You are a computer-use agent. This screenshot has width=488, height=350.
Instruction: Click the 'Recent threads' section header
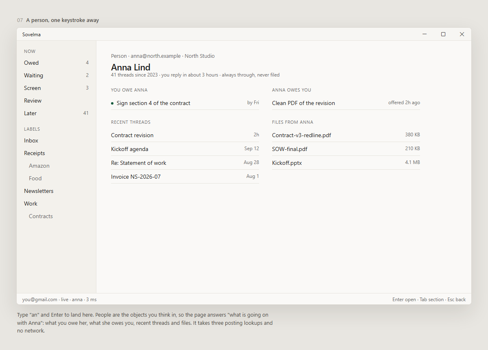131,122
